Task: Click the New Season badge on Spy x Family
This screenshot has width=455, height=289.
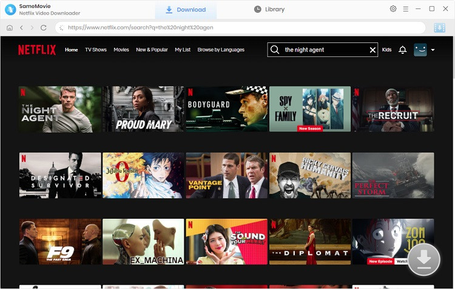Action: [310, 128]
